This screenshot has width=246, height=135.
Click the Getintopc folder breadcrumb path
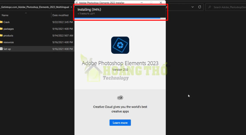click(34, 7)
